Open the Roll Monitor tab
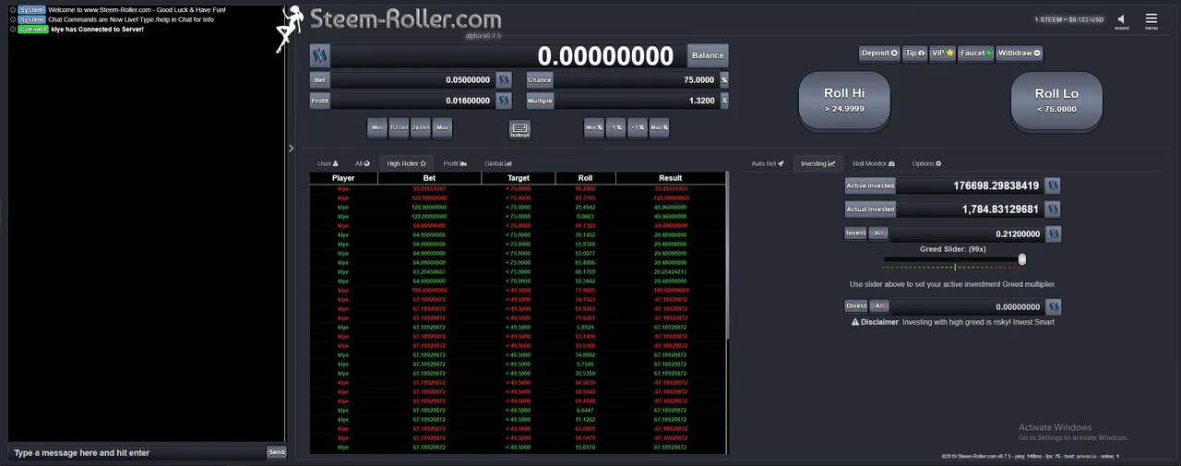 (874, 163)
